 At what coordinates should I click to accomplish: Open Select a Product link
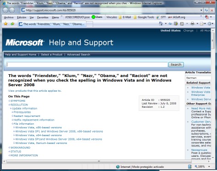[x=52, y=55]
